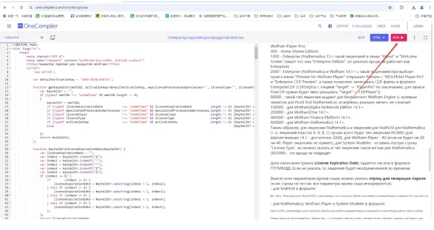Collapse the script tag fold at line 7
This screenshot has width=434, height=230.
tap(10, 68)
